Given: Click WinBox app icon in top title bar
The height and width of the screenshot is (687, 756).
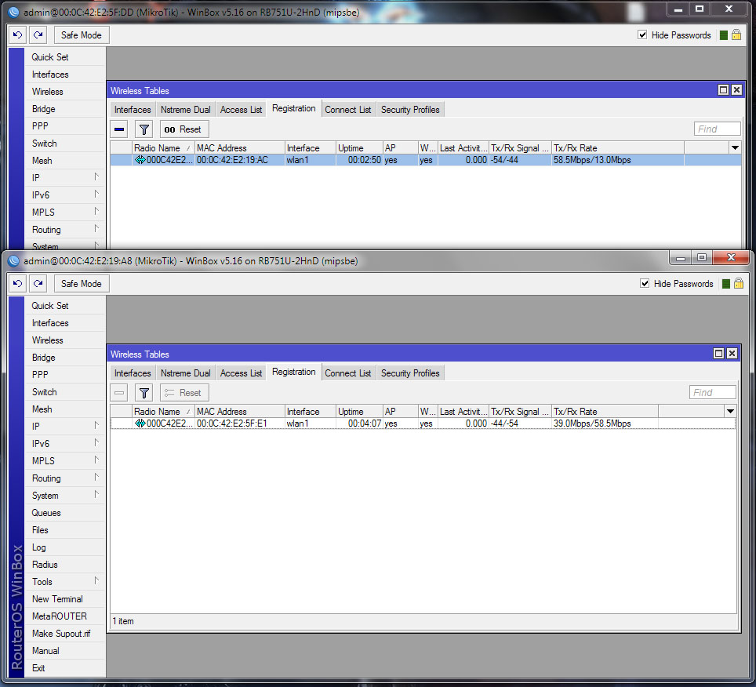Looking at the screenshot, I should tap(13, 12).
